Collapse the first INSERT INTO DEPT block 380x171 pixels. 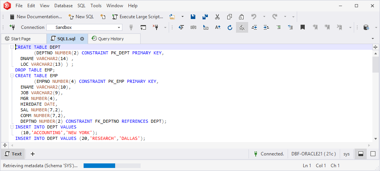point(12,127)
